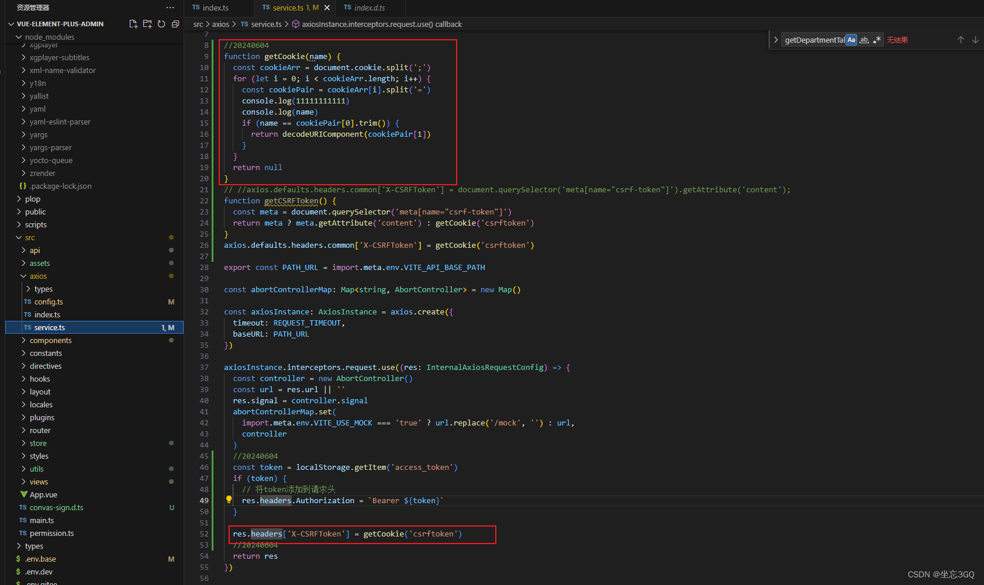Click the App.vue file in Explorer
984x585 pixels.
(x=44, y=494)
